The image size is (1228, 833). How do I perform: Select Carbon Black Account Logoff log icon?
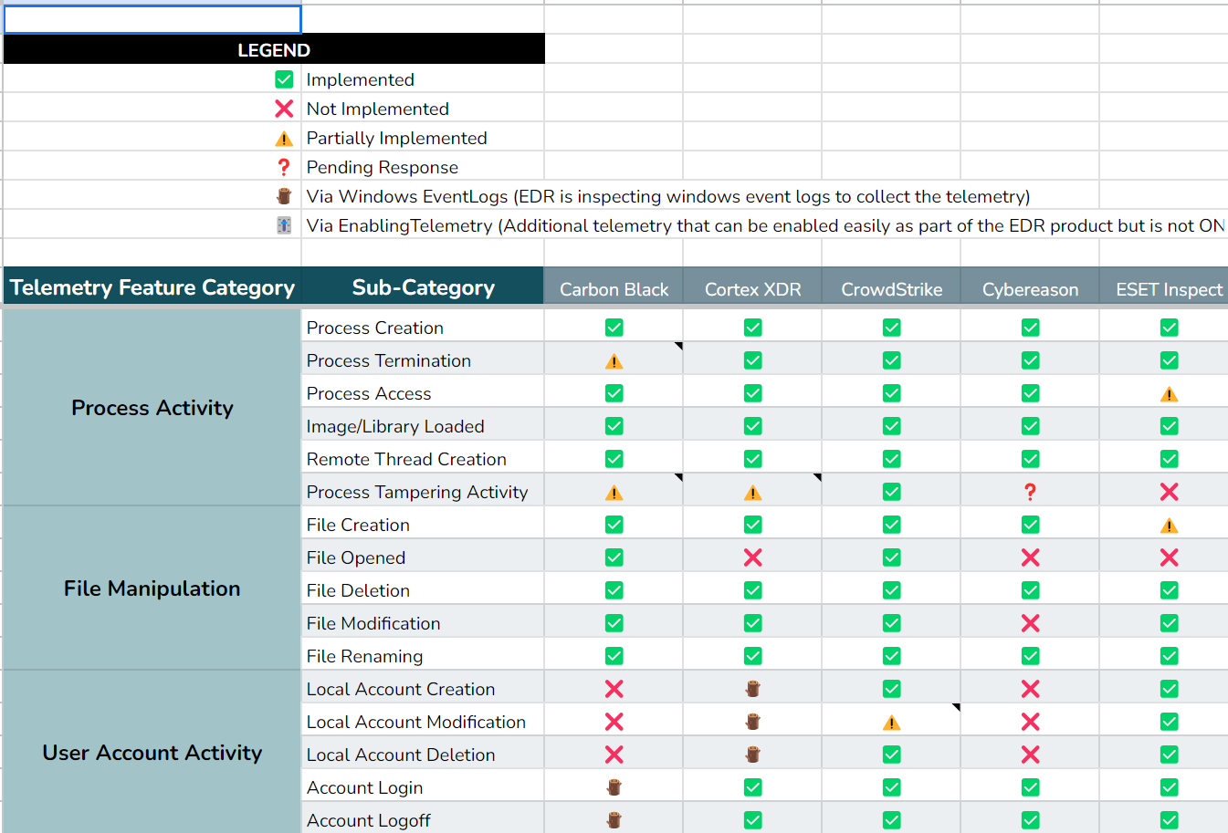[x=614, y=820]
